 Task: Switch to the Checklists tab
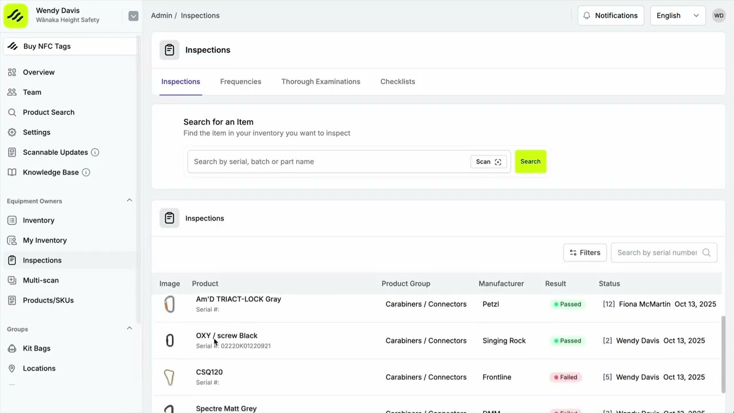[x=397, y=81]
